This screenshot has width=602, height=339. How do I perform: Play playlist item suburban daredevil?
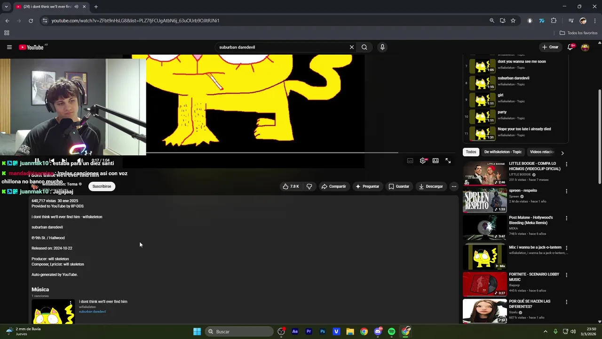tap(515, 83)
